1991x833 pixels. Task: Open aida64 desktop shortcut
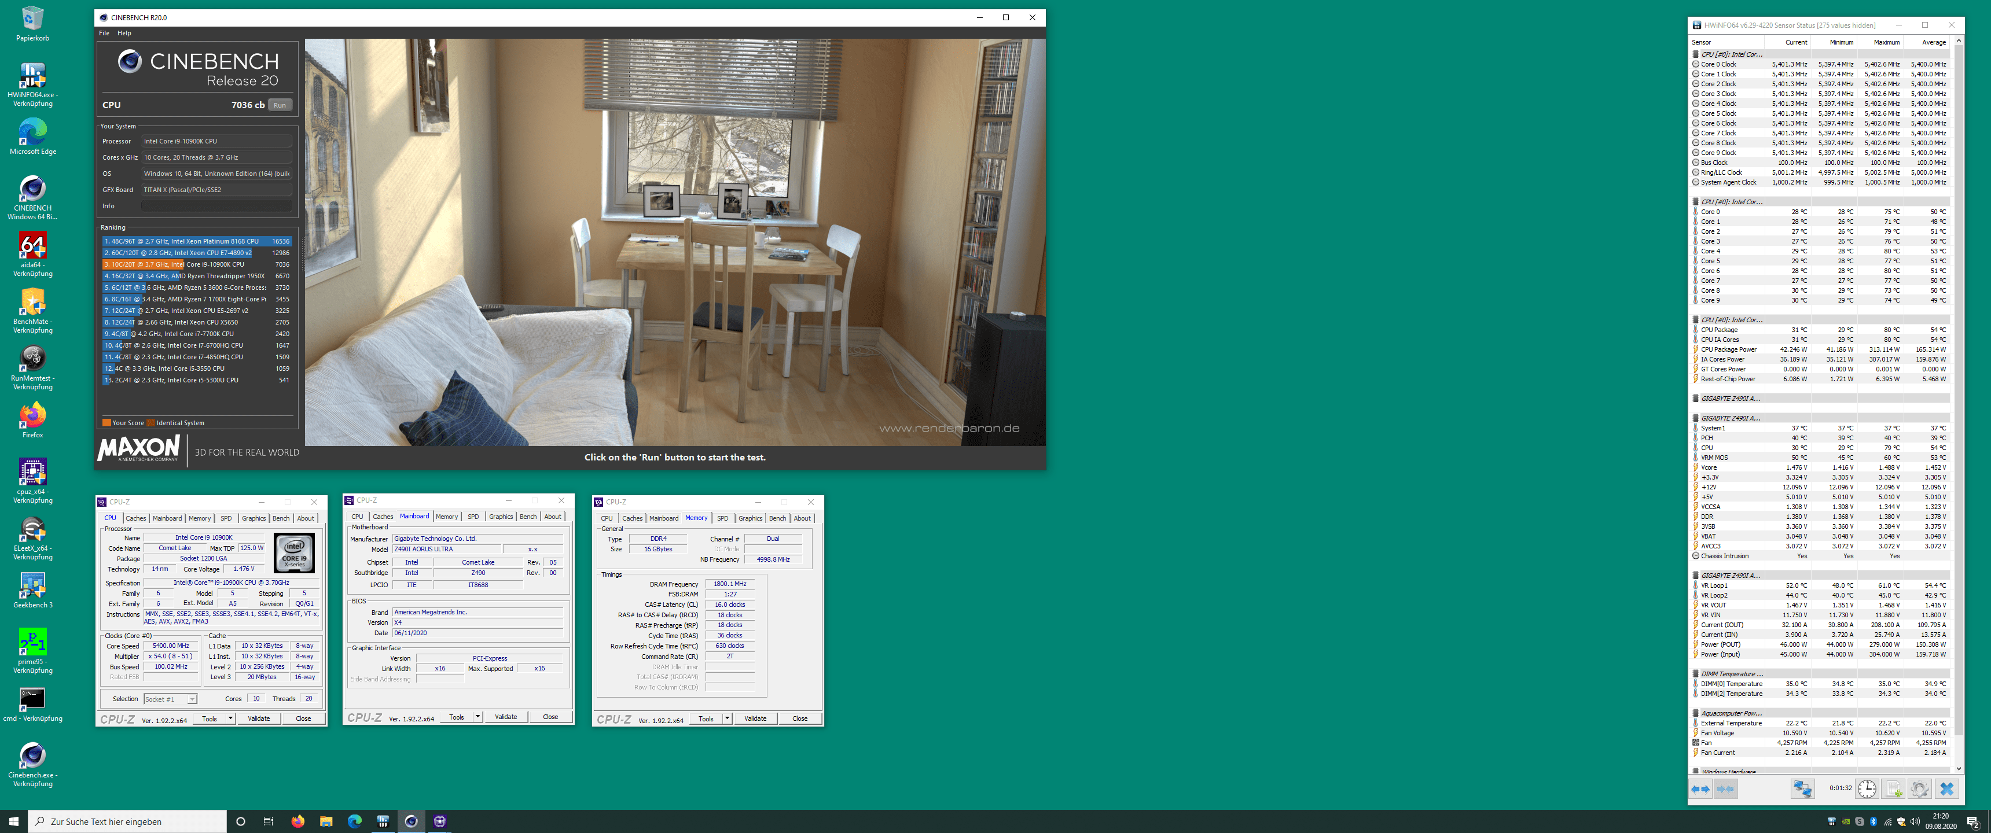(x=32, y=254)
